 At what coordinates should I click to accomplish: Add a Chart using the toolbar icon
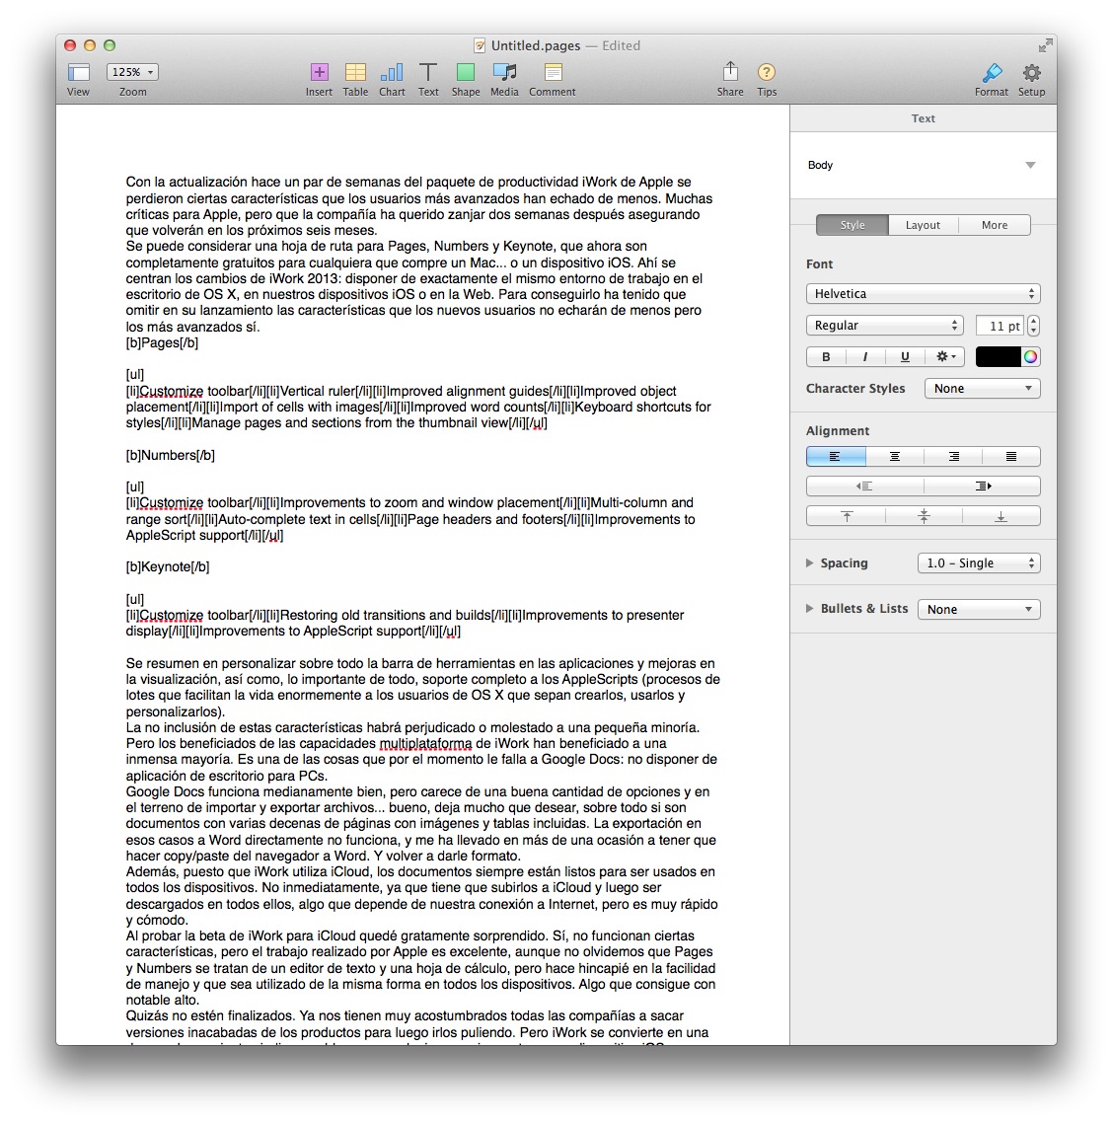click(x=392, y=73)
